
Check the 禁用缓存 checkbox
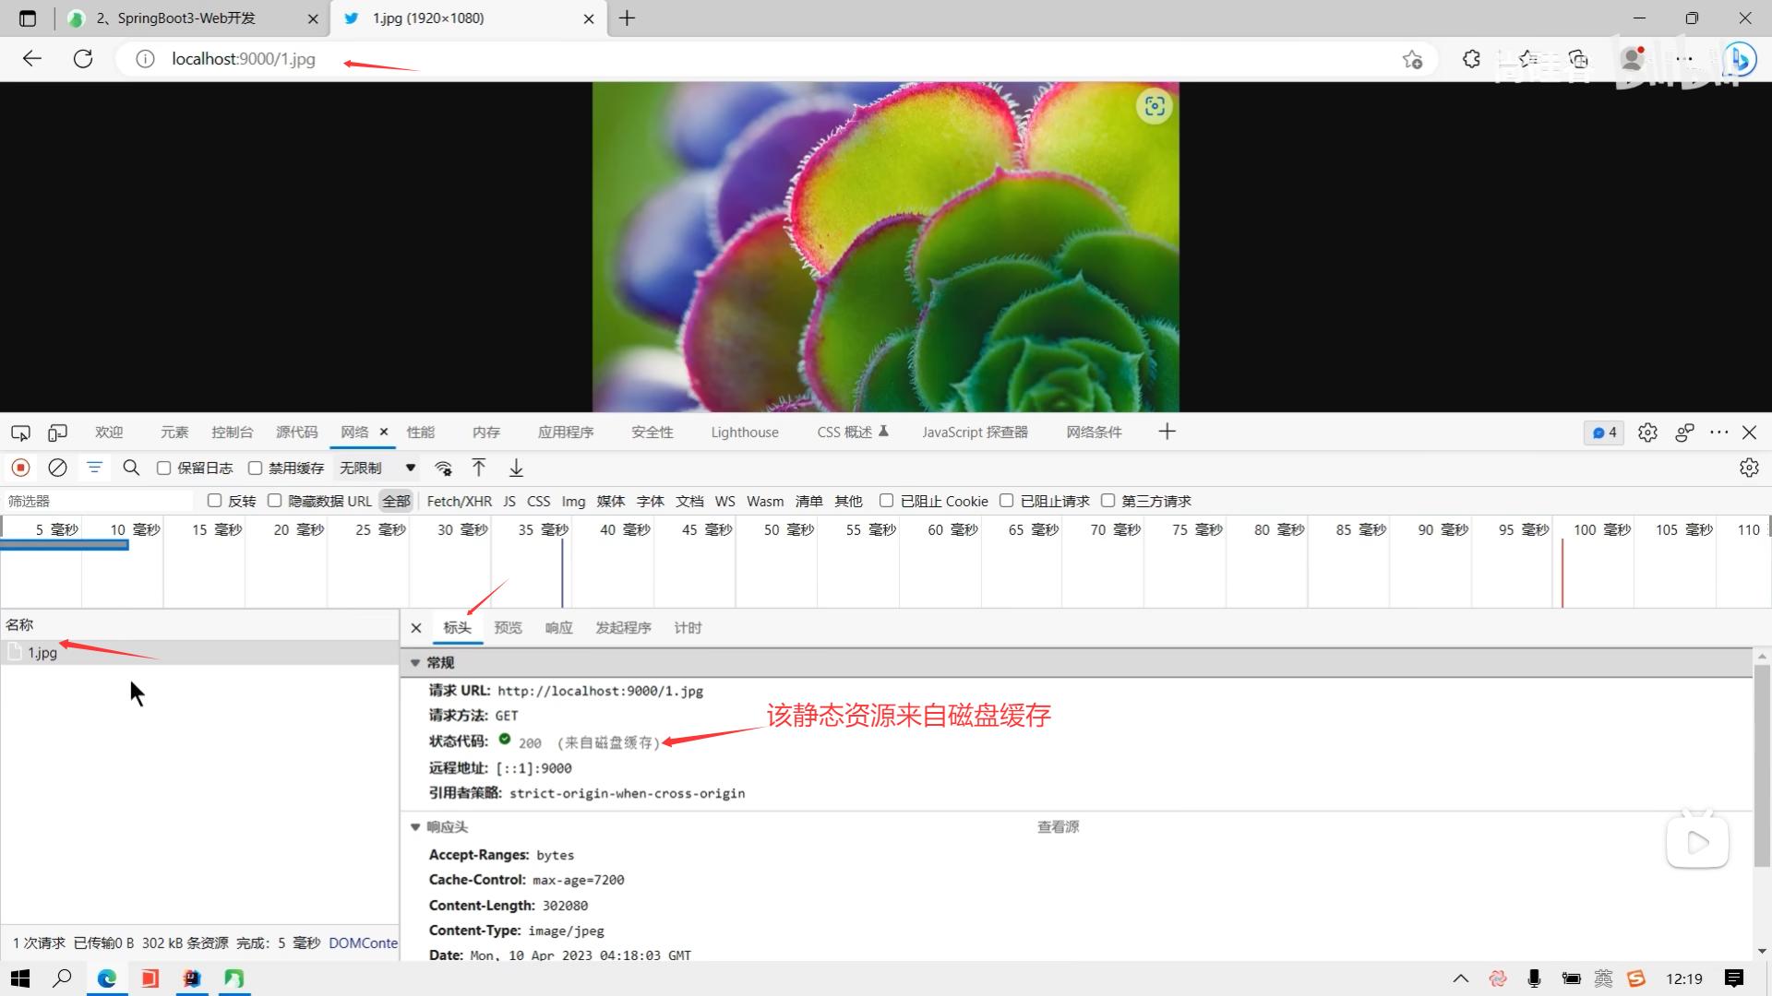click(255, 468)
